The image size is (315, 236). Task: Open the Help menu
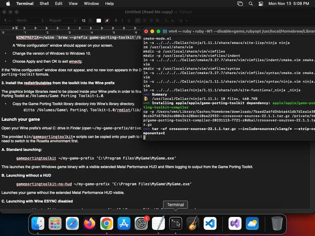(x=110, y=4)
